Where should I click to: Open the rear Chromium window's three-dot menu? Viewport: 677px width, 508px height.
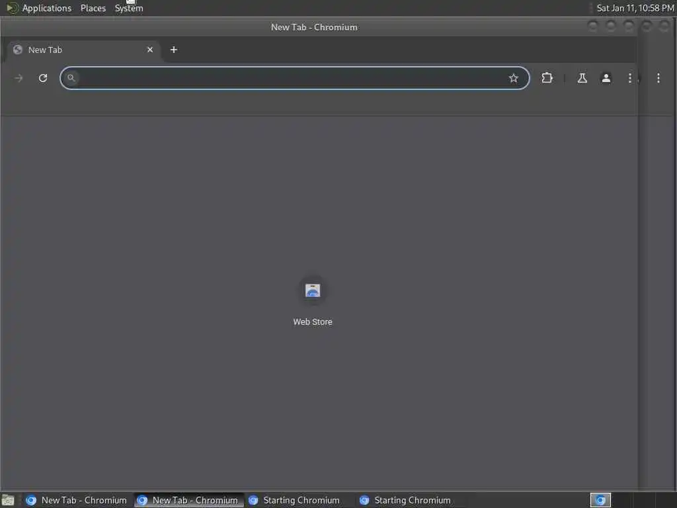tap(658, 78)
